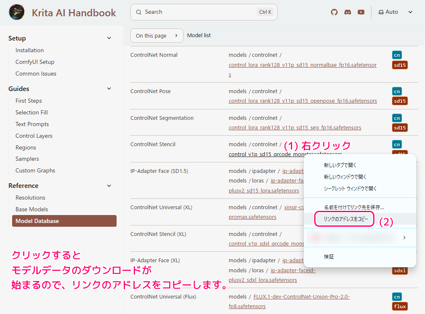This screenshot has width=425, height=314.
Task: Open the YouTube icon link
Action: pos(361,12)
